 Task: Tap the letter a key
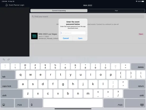click(23, 84)
